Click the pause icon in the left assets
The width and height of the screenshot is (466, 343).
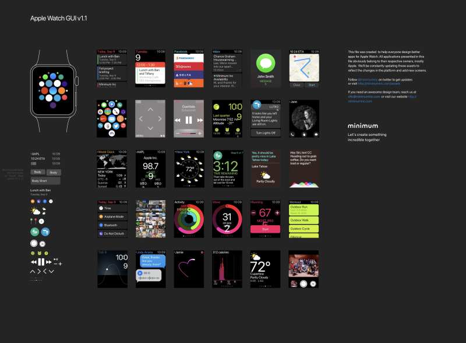(41, 262)
